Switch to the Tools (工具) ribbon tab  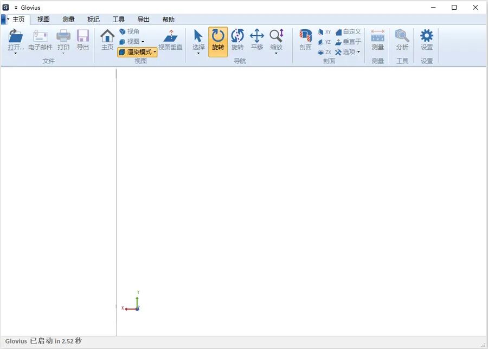(x=119, y=20)
